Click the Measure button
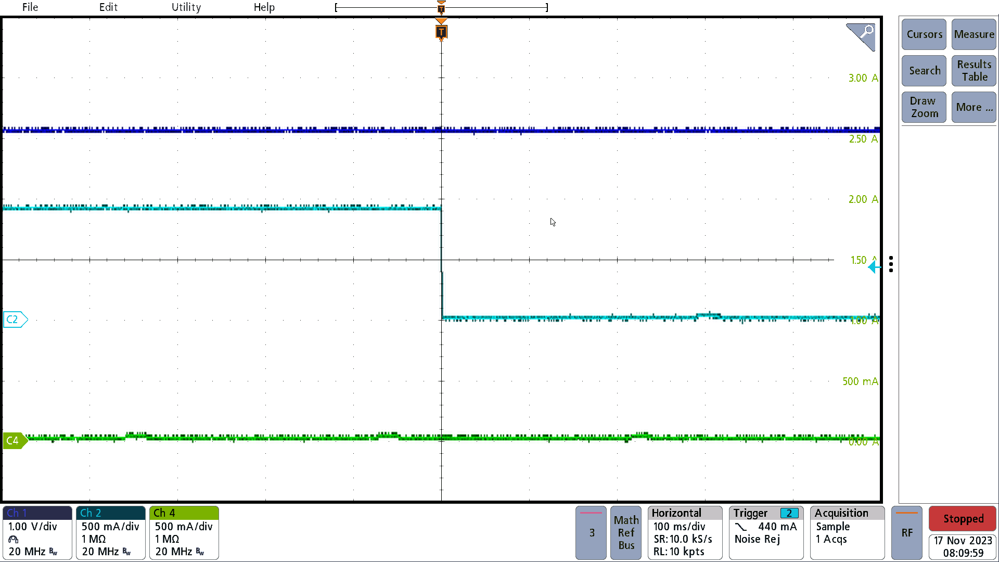This screenshot has width=999, height=562. click(974, 34)
